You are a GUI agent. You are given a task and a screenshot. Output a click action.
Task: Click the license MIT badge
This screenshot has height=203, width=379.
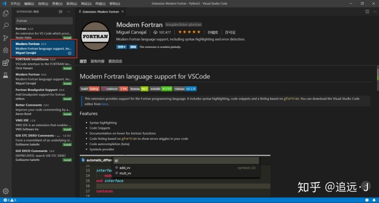point(139,89)
